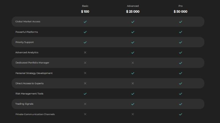Screen dimensions: 220x123
Task: Click the Pro checkmark for Priority Support
Action: click(181, 42)
